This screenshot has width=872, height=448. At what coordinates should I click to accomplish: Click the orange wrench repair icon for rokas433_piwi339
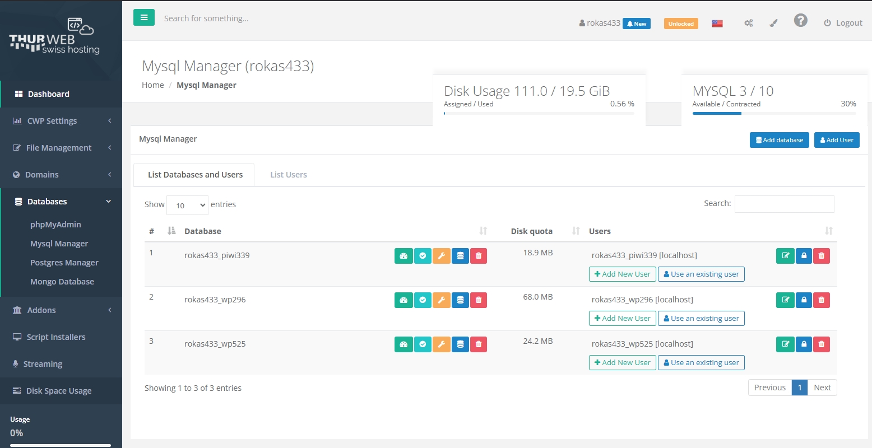442,256
